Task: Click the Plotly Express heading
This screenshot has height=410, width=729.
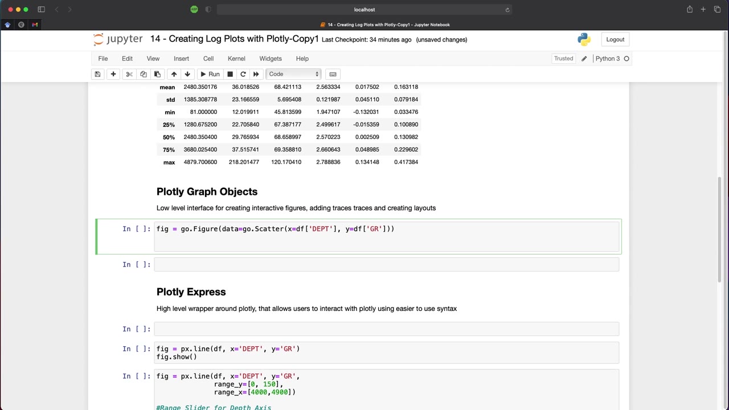Action: point(191,292)
